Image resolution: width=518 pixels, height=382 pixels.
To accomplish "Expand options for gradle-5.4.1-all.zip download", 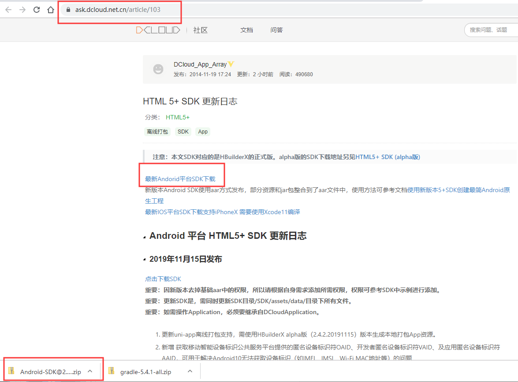I will 190,371.
